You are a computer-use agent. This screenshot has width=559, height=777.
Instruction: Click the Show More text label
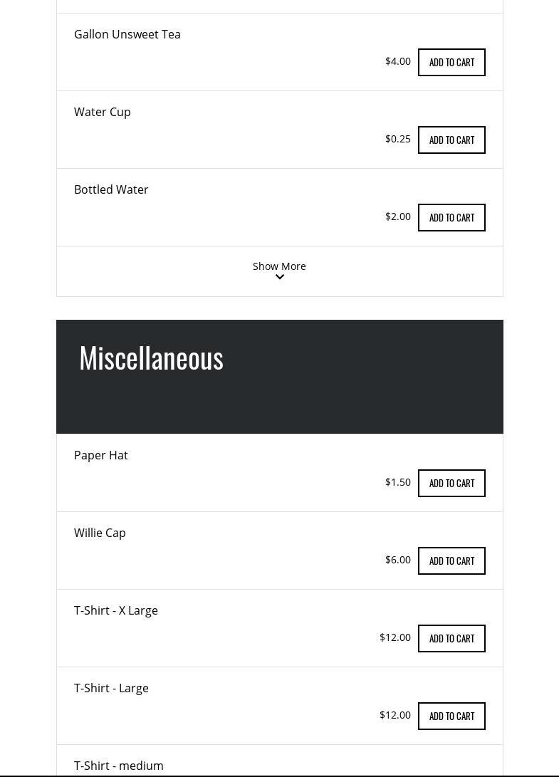279,266
